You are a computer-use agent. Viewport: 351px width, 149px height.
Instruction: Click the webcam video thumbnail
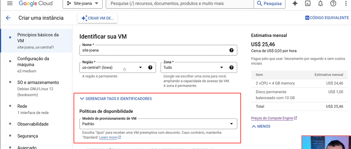pos(326,142)
